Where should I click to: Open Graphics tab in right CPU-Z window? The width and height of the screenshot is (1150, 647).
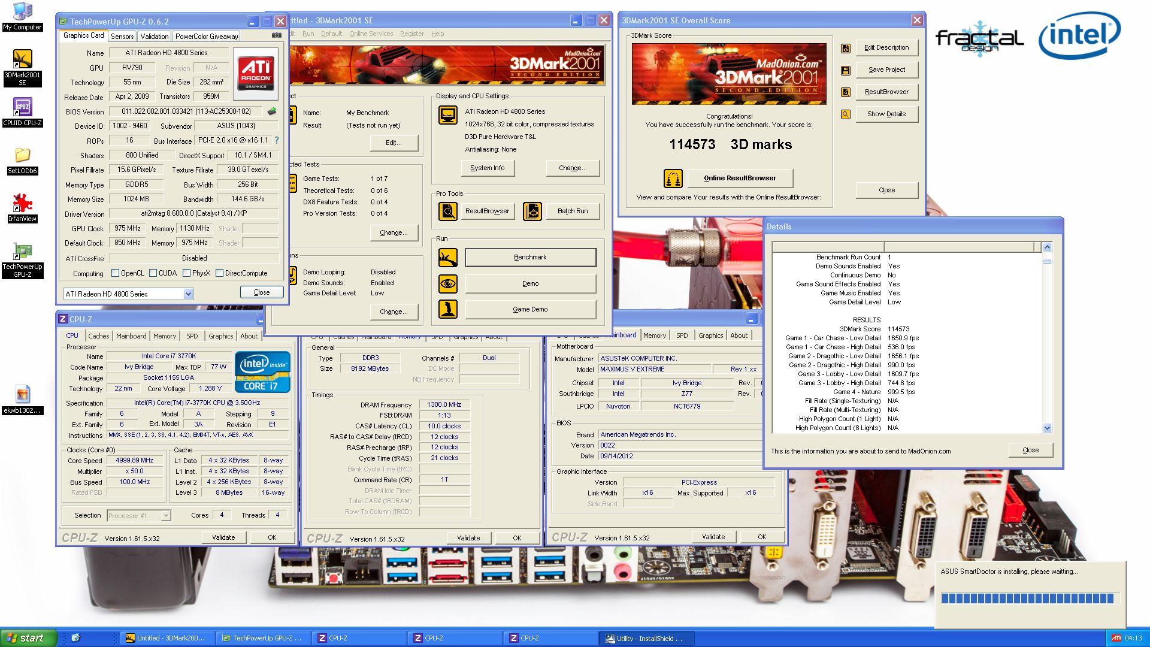[x=710, y=335]
